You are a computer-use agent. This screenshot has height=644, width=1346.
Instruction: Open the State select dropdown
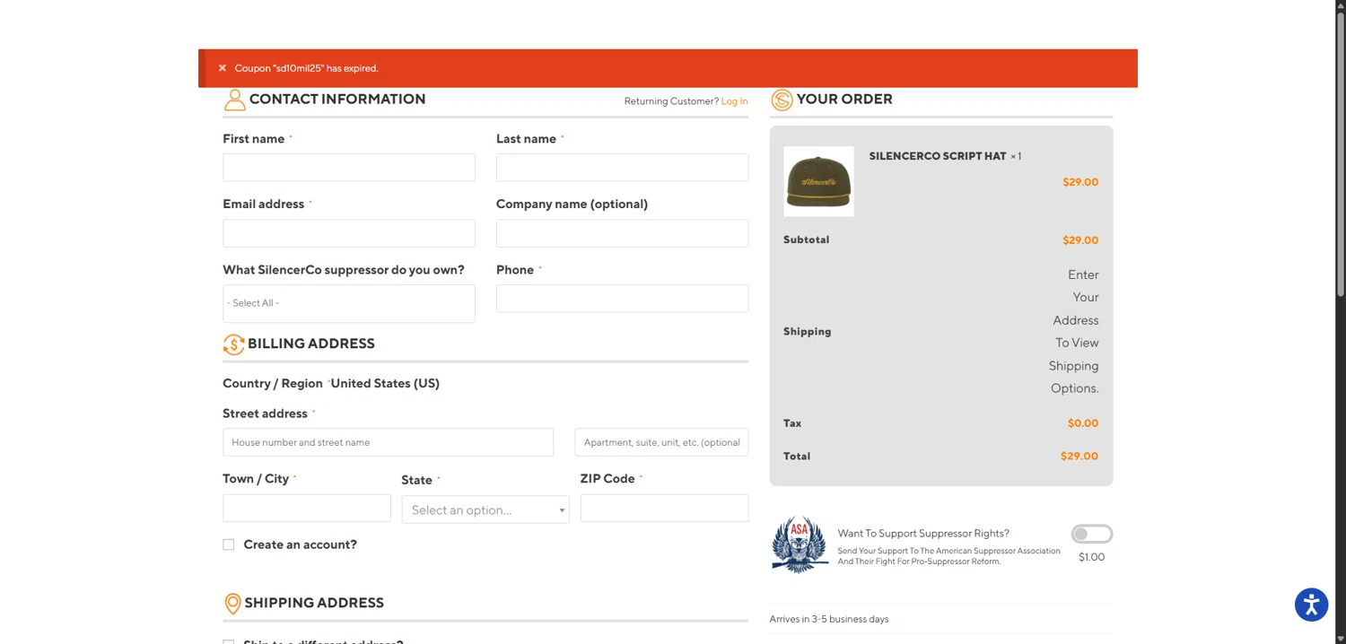[x=485, y=509]
